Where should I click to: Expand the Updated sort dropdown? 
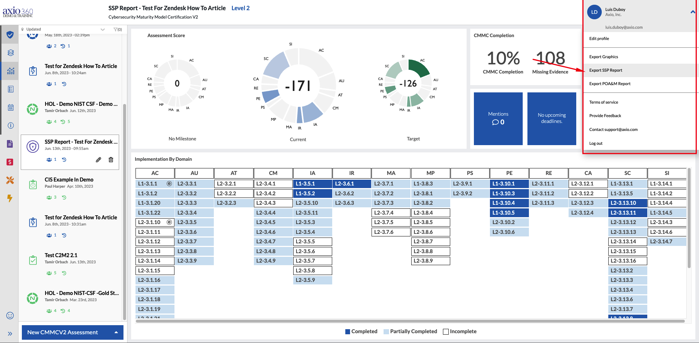[102, 29]
